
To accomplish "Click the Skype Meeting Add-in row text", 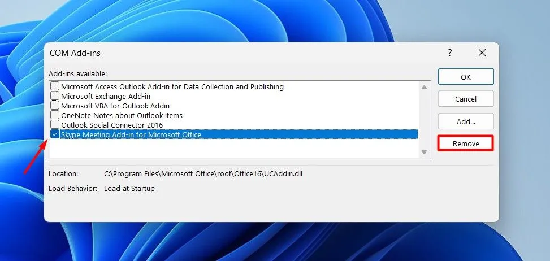I will tap(131, 134).
